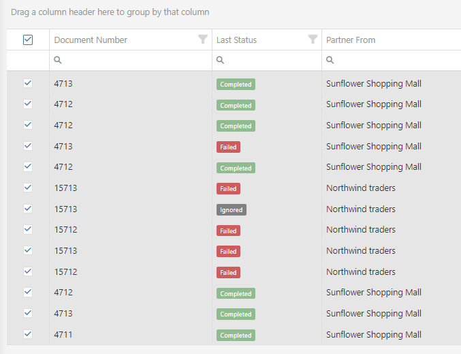Deselect the first row's checkbox

pos(28,83)
